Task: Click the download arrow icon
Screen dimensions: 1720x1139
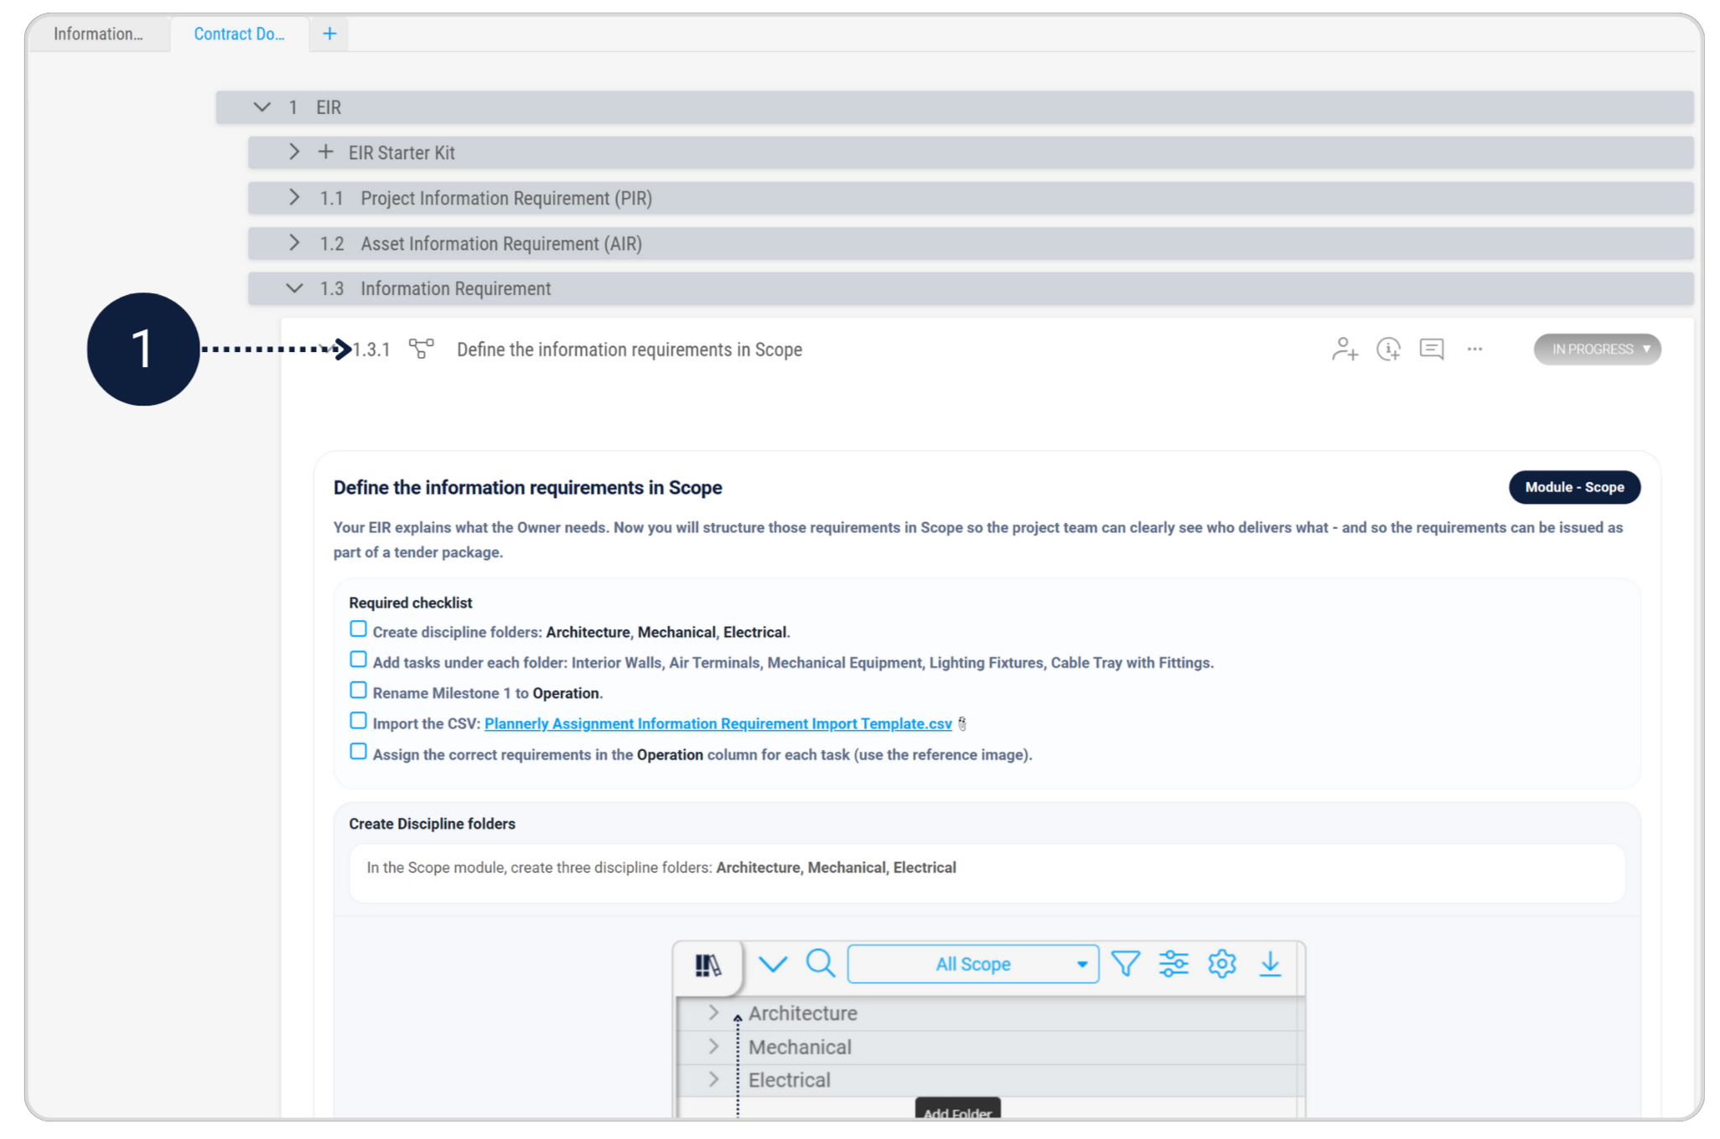Action: coord(1270,964)
